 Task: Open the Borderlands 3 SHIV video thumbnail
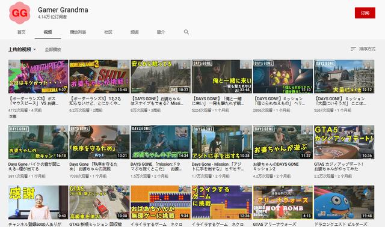tap(99, 76)
